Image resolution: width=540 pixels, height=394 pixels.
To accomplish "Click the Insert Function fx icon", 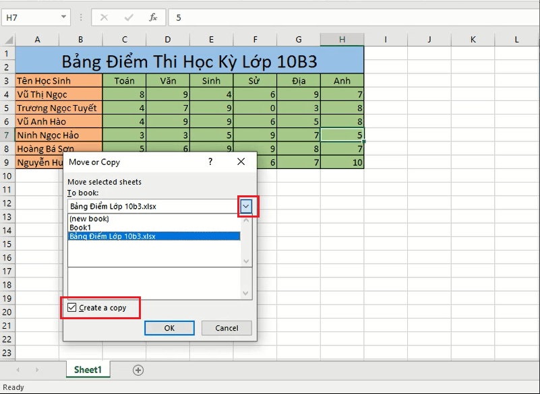I will (x=153, y=18).
